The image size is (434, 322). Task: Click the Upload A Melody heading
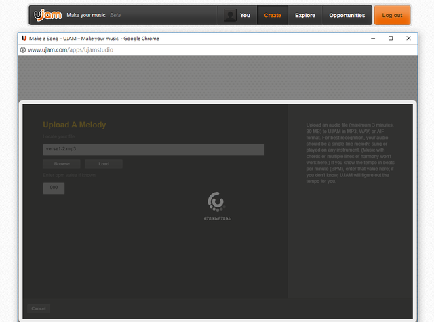(x=75, y=125)
